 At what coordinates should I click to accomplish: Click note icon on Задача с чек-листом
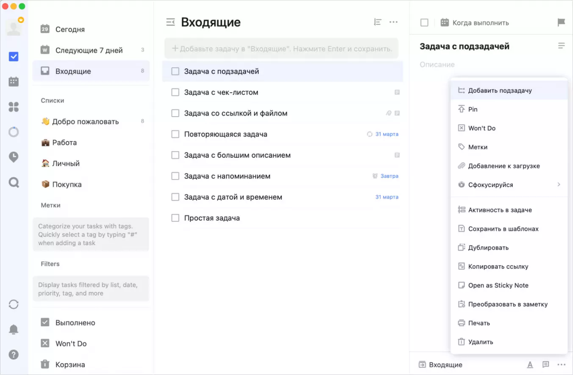click(397, 92)
